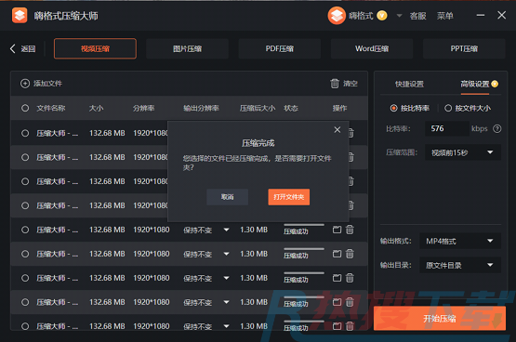The height and width of the screenshot is (342, 516).
Task: Click the 添加文件 label
Action: pos(47,84)
